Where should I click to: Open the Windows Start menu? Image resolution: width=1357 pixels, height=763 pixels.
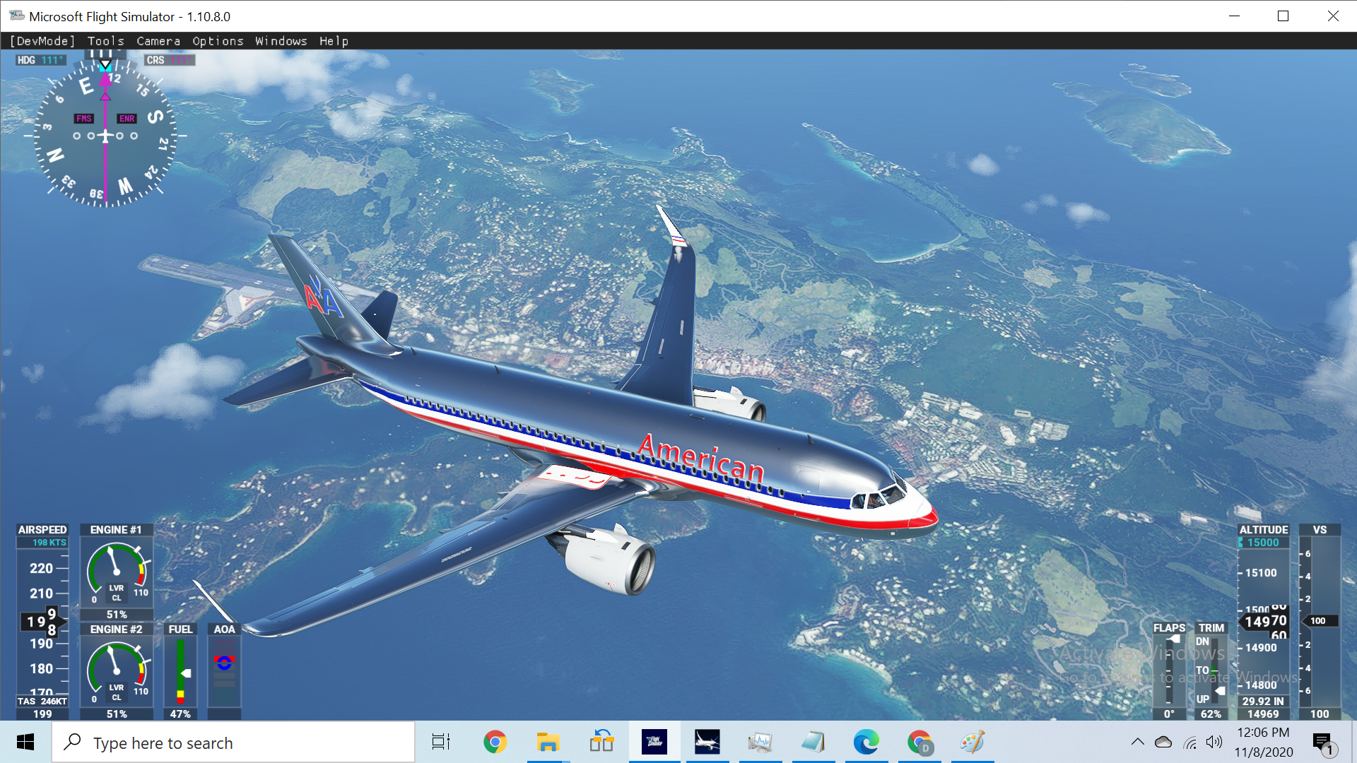pyautogui.click(x=25, y=743)
